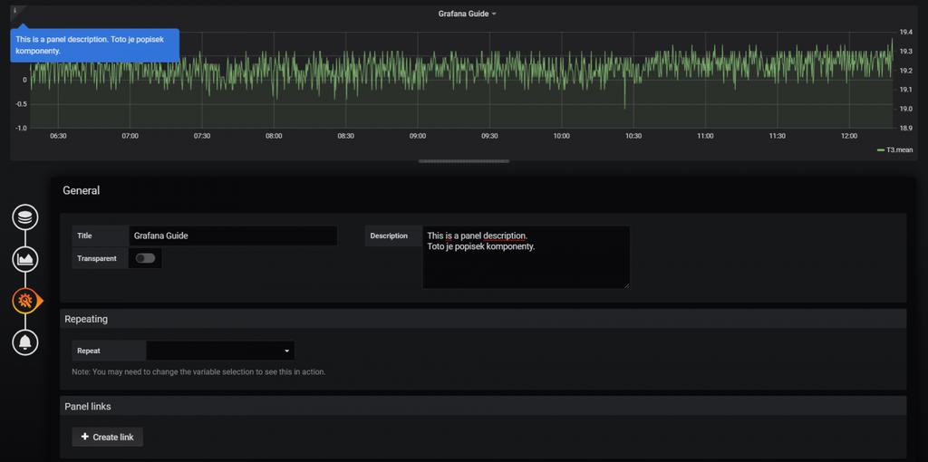Click the Repeating section header

(x=483, y=319)
